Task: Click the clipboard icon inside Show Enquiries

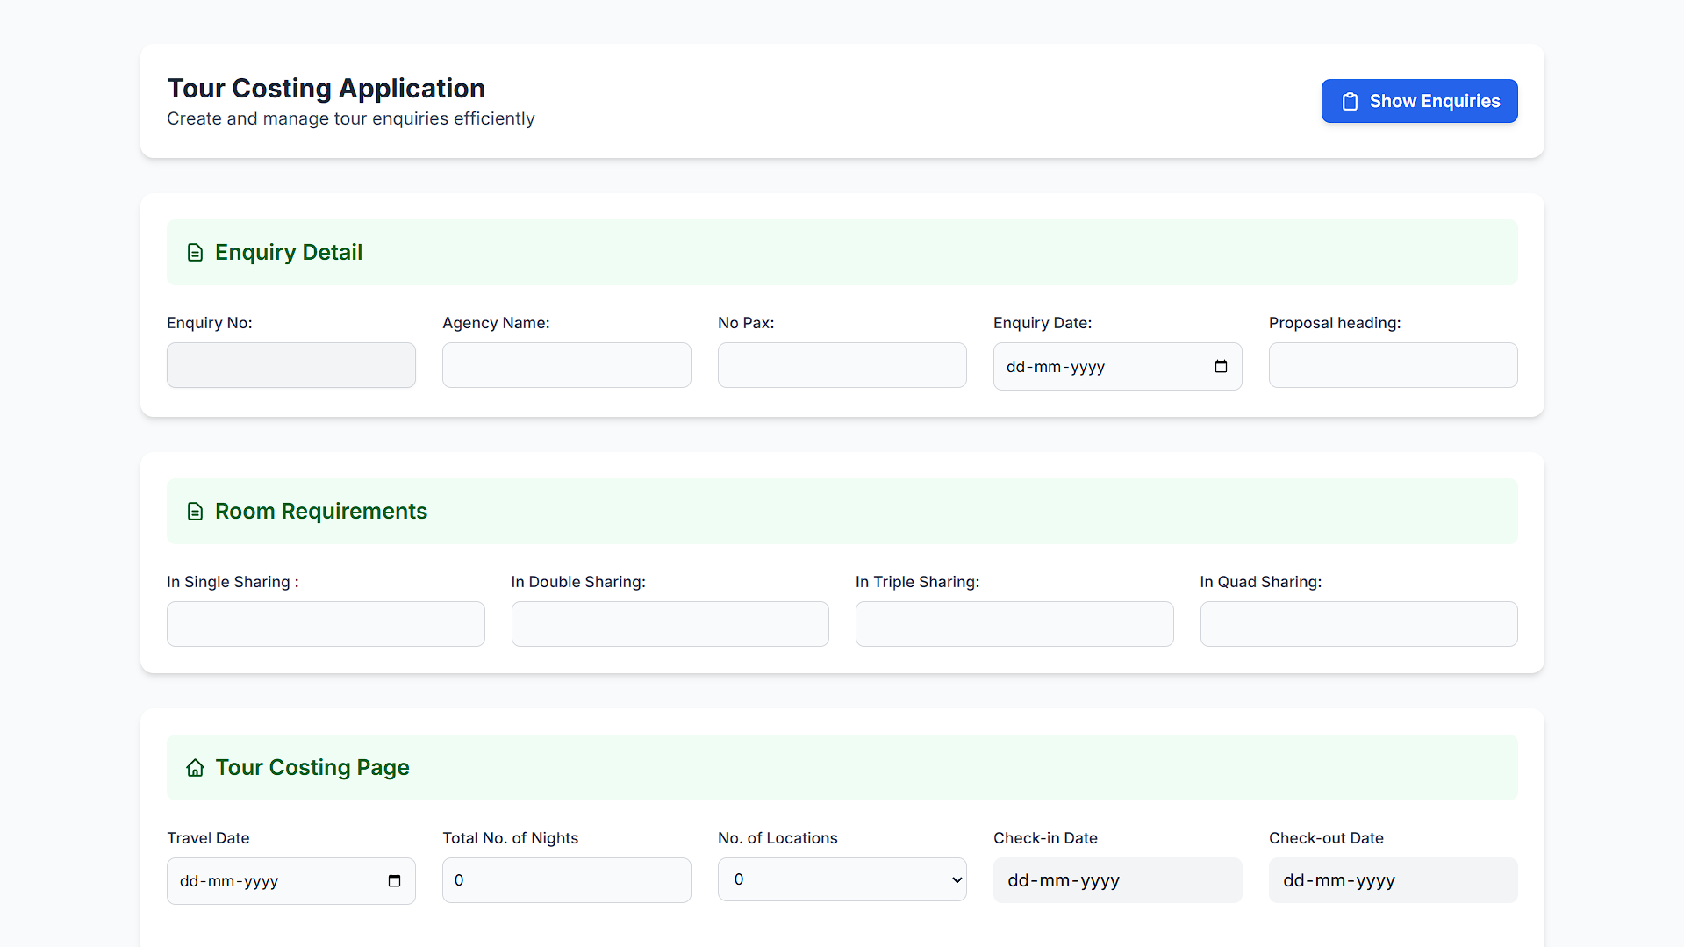Action: point(1350,101)
